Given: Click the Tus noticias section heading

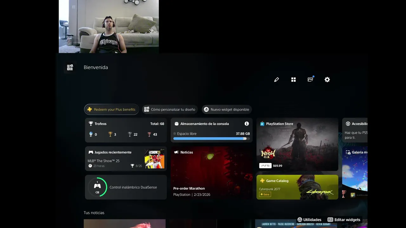Looking at the screenshot, I should [x=94, y=213].
